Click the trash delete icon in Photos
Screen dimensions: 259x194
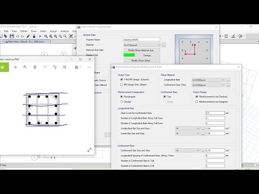point(35,67)
